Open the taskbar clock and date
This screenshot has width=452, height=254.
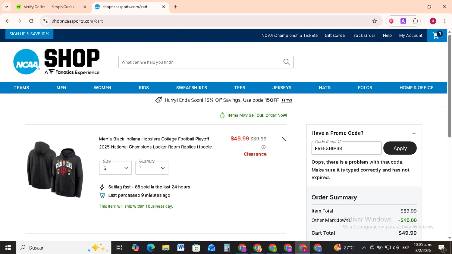423,248
